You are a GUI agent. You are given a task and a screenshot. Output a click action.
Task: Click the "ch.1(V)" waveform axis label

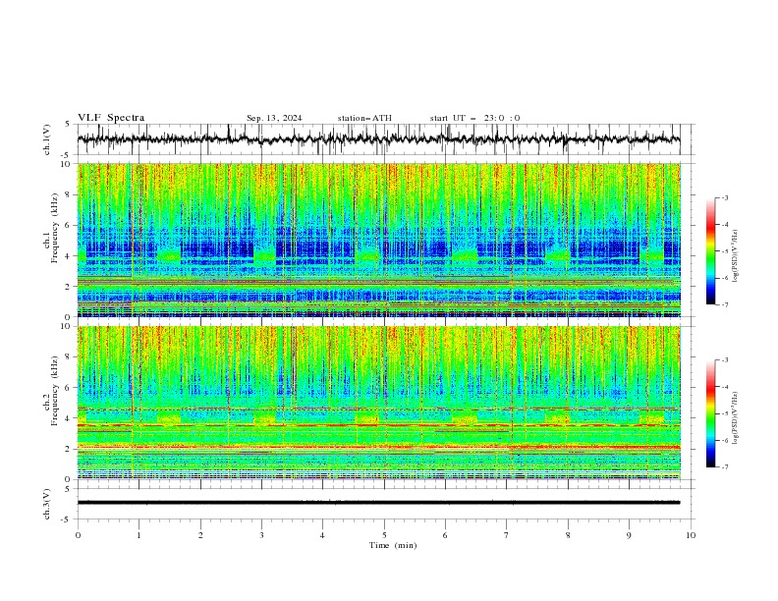click(47, 139)
